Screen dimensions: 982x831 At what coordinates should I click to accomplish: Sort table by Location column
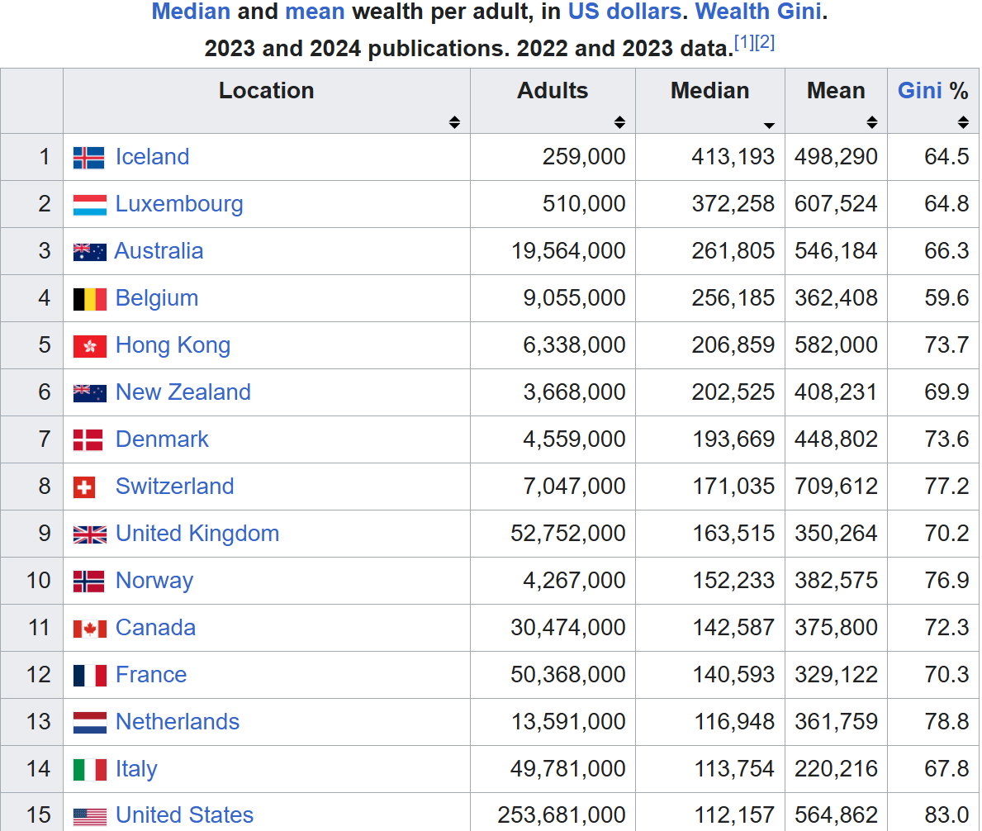tap(455, 122)
